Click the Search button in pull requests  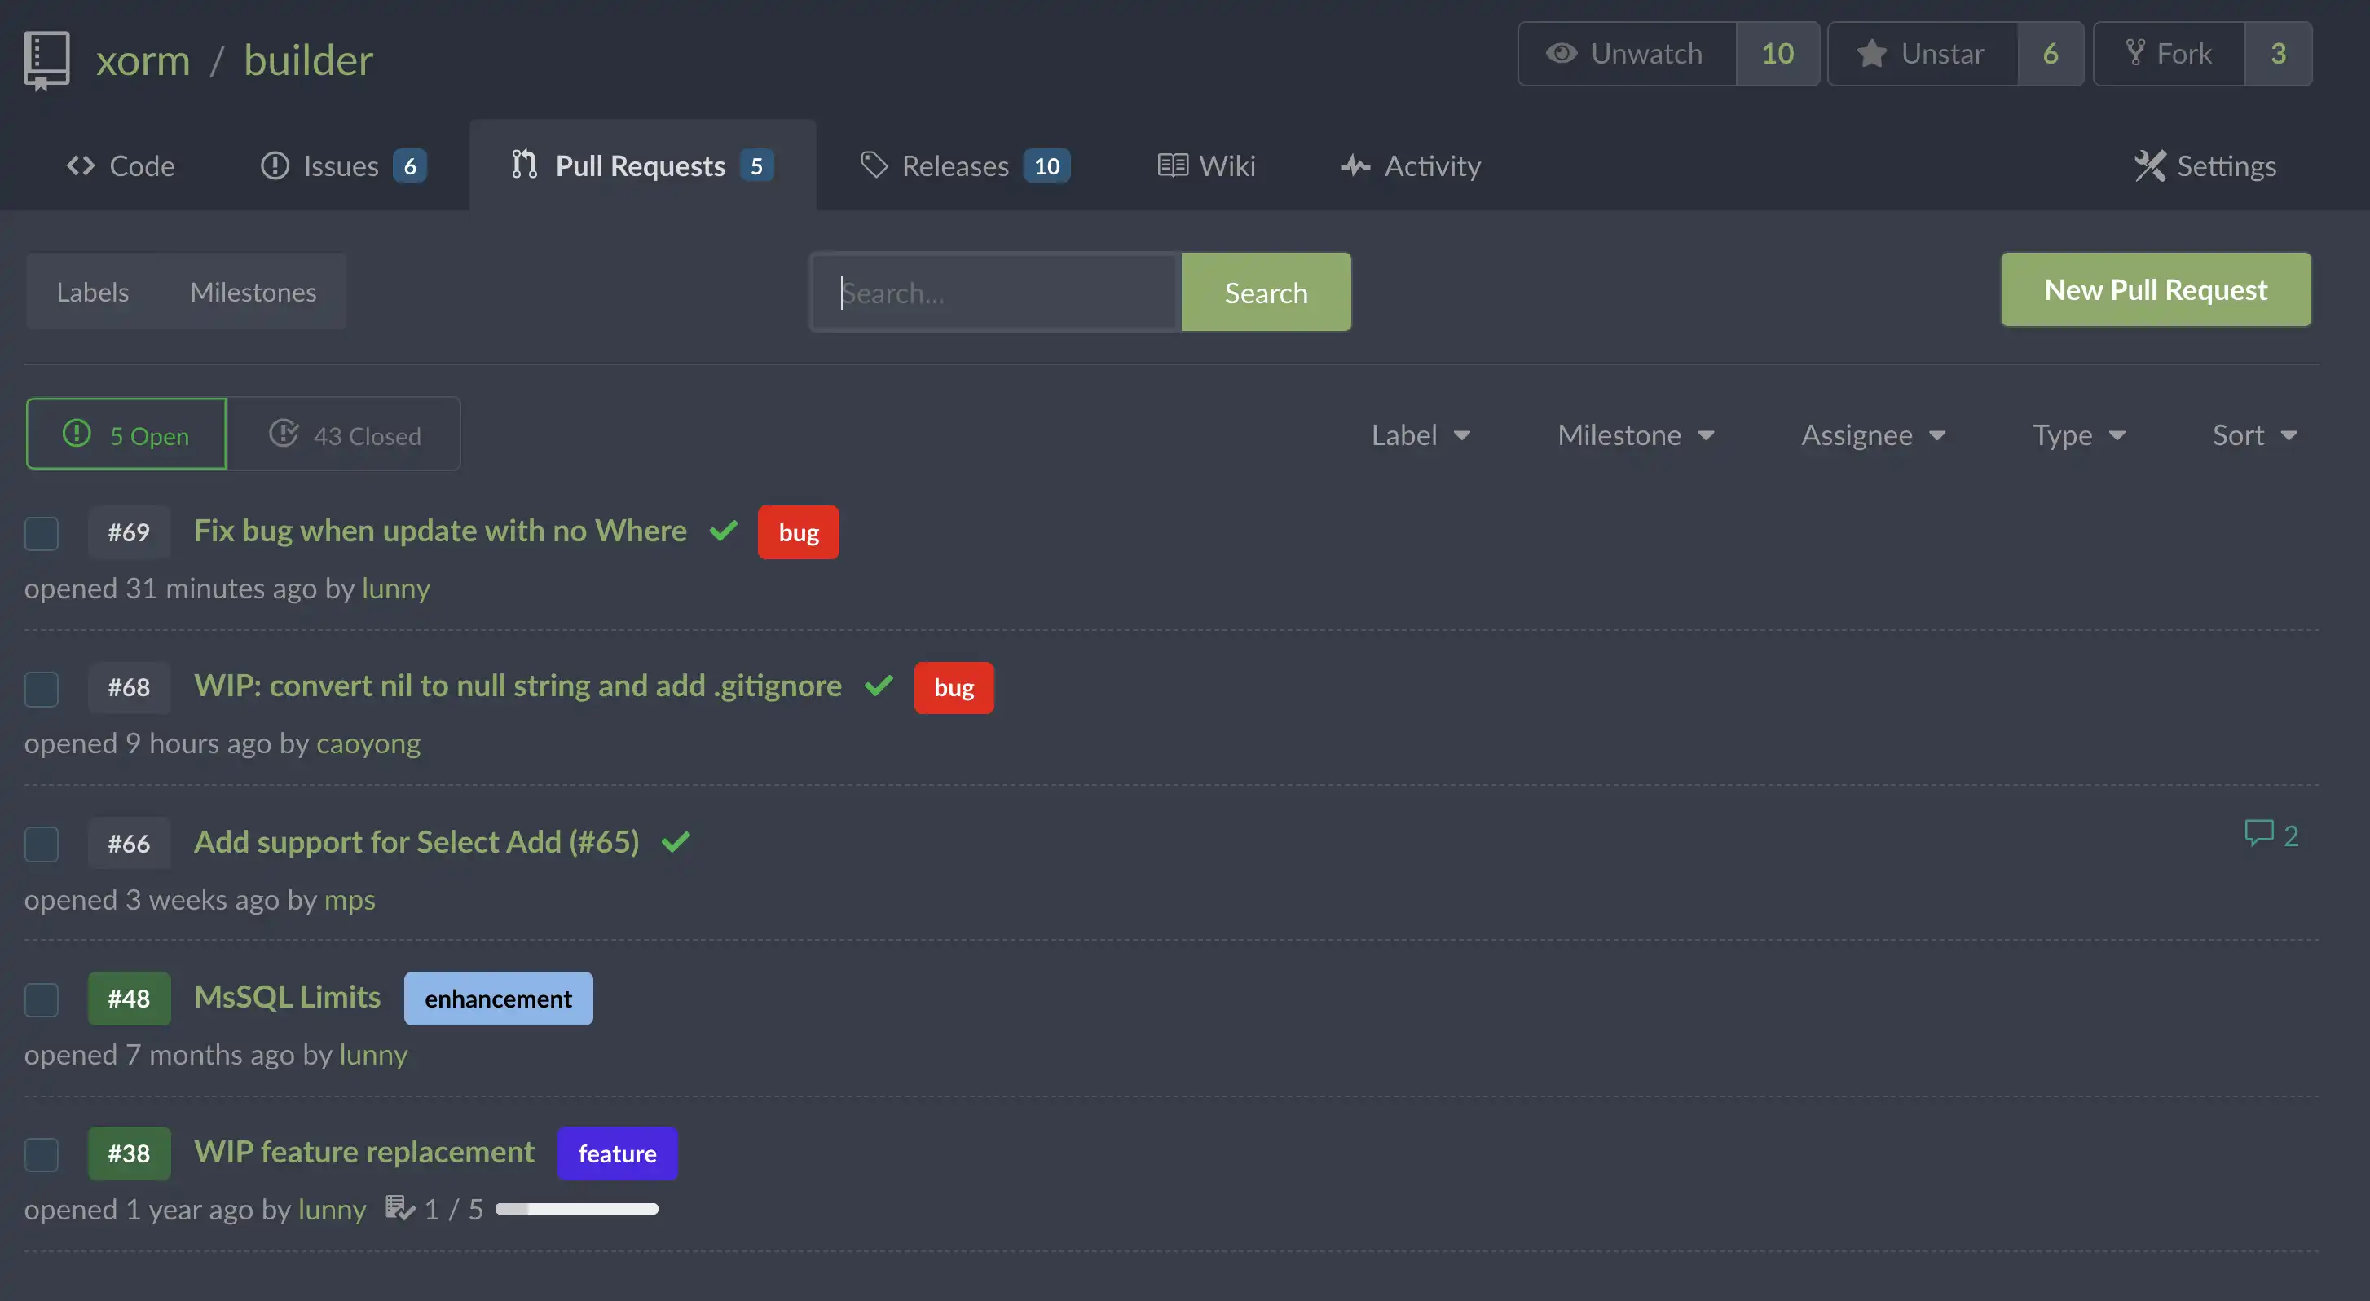pyautogui.click(x=1265, y=290)
